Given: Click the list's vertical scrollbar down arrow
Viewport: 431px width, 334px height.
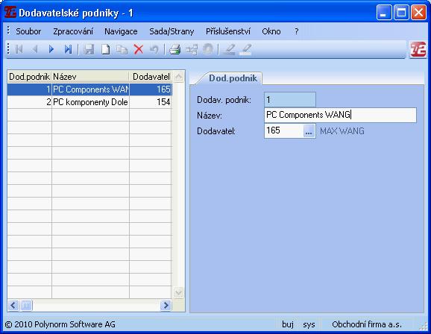Looking at the screenshot, I should pos(179,292).
